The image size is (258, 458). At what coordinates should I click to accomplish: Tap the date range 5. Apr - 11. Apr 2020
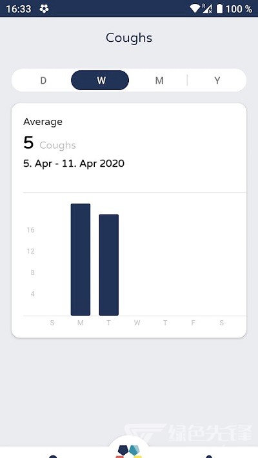click(x=74, y=163)
